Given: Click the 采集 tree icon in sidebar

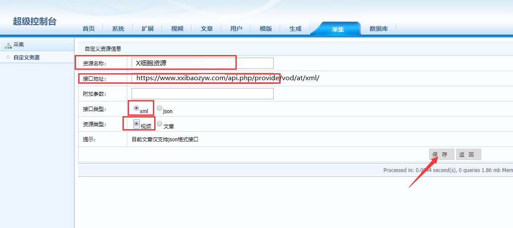Looking at the screenshot, I should pos(8,45).
